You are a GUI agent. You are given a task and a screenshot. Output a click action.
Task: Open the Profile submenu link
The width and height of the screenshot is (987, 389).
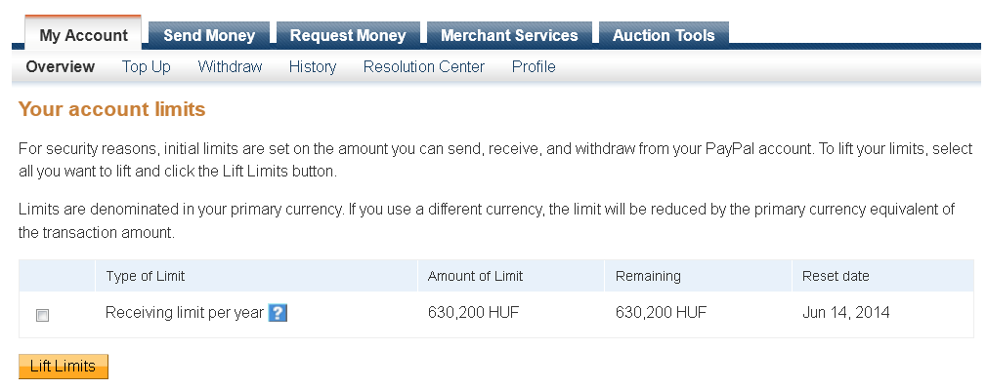534,66
